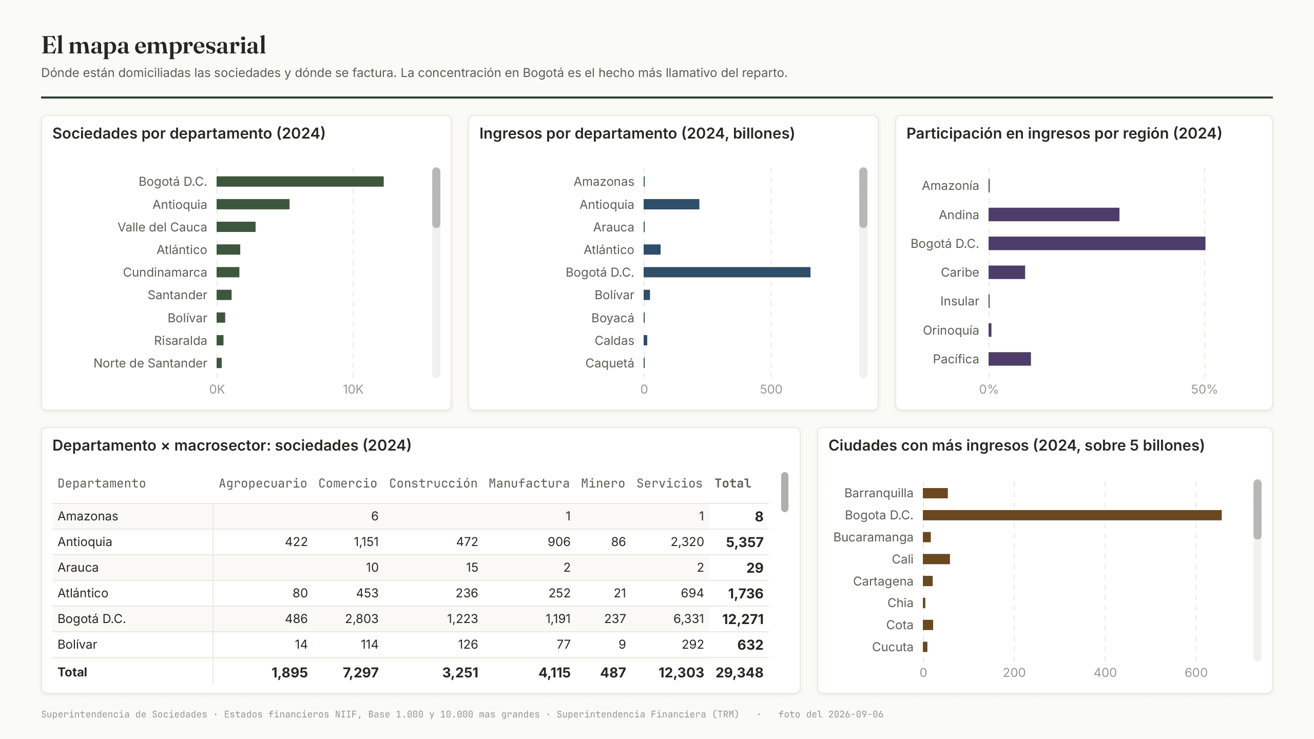
Task: Select the Atlántico row label in table
Action: tap(83, 593)
